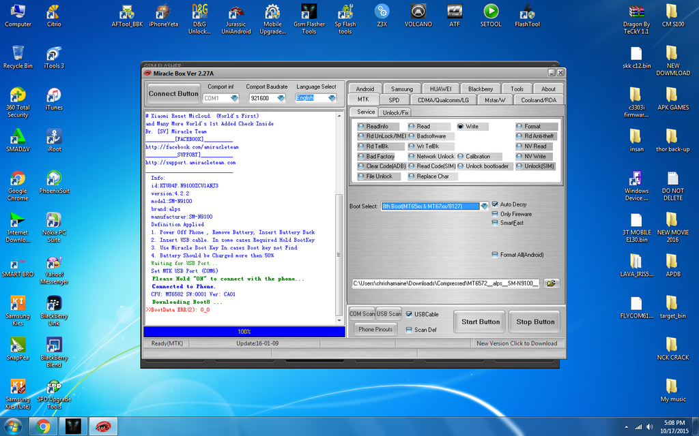Image resolution: width=699 pixels, height=436 pixels.
Task: Click the Start Button
Action: pyautogui.click(x=481, y=322)
